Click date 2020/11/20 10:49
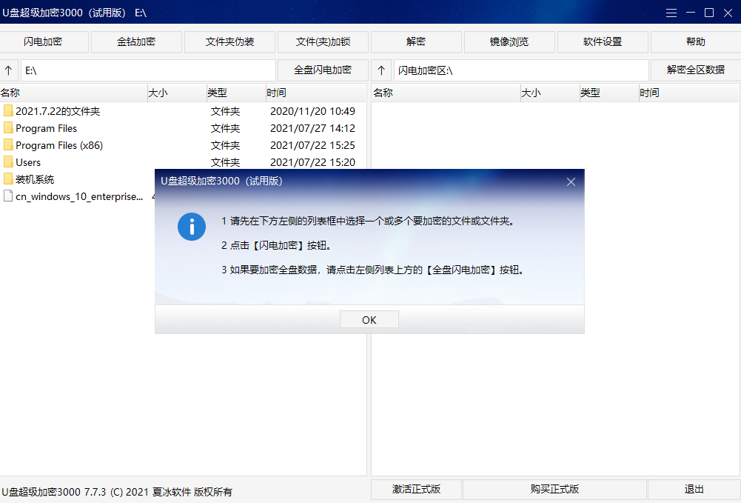Viewport: 741px width, 503px height. click(x=312, y=111)
